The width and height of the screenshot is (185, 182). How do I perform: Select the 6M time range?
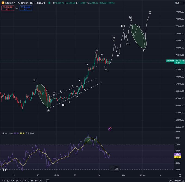coord(22,181)
